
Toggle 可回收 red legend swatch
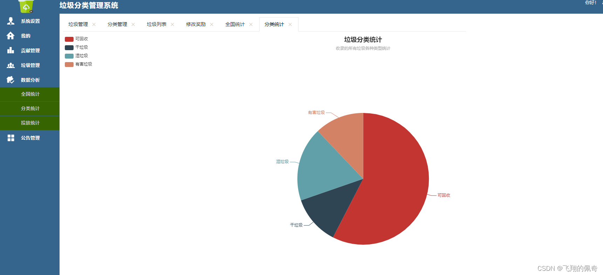(x=69, y=39)
